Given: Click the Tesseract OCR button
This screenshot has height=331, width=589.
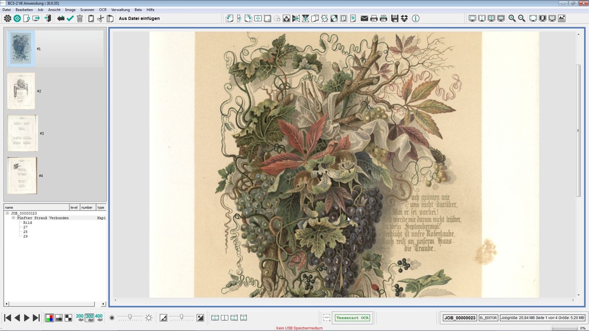Looking at the screenshot, I should point(353,318).
